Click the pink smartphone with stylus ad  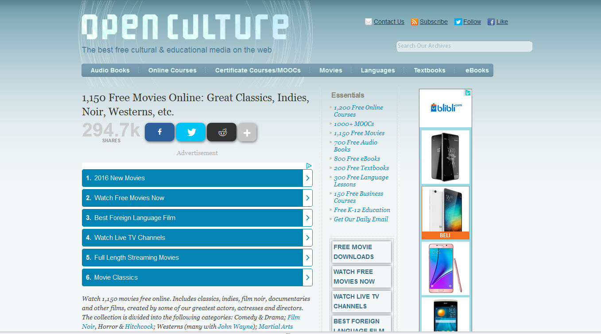click(445, 268)
